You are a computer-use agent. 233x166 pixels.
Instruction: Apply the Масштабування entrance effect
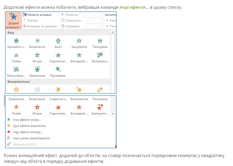16,72
